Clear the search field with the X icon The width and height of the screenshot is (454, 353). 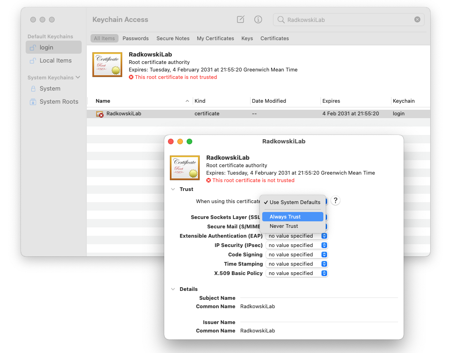[x=417, y=20]
